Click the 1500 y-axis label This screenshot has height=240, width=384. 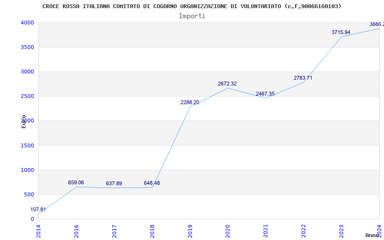[x=27, y=145]
